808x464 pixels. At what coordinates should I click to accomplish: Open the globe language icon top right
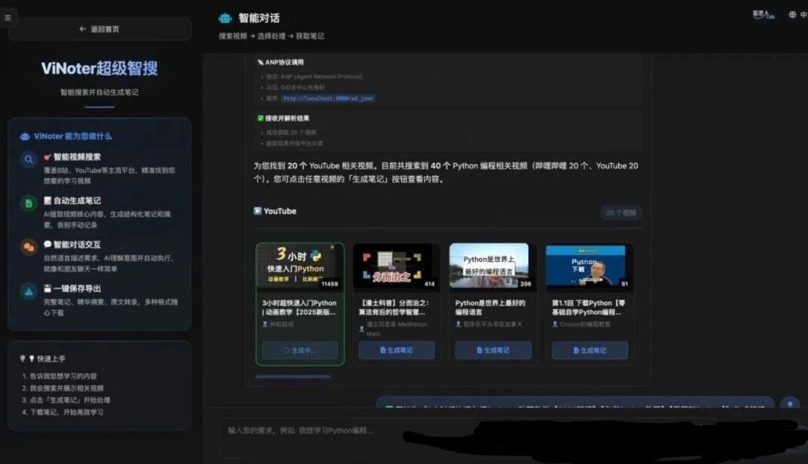[792, 14]
